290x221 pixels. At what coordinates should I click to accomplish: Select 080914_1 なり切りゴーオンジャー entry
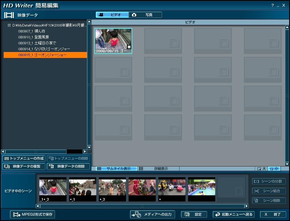click(x=44, y=49)
